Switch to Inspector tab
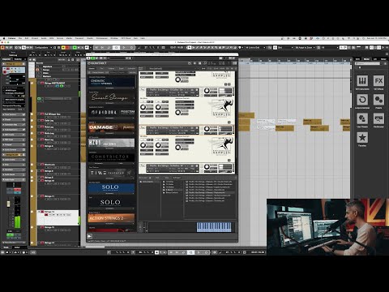This screenshot has height=292, width=389. coord(6,59)
